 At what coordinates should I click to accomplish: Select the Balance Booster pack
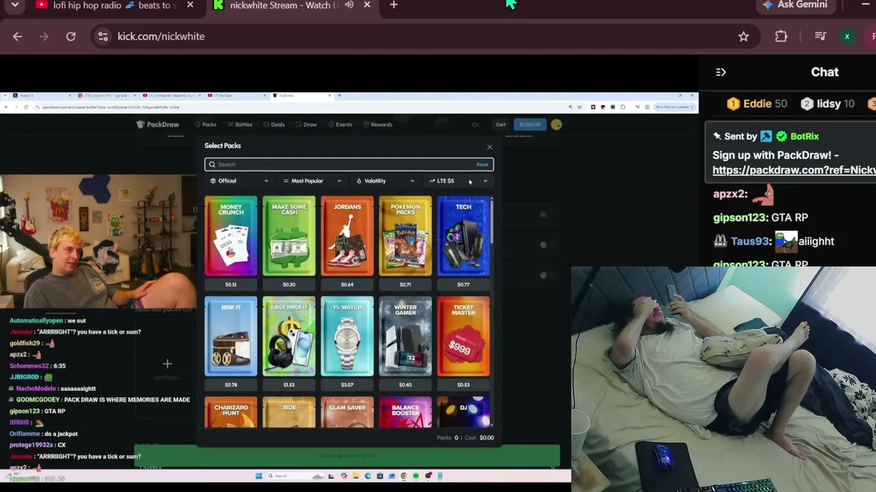coord(405,412)
